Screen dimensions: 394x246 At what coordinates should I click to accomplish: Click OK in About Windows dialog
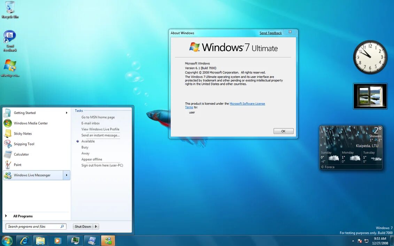284,131
